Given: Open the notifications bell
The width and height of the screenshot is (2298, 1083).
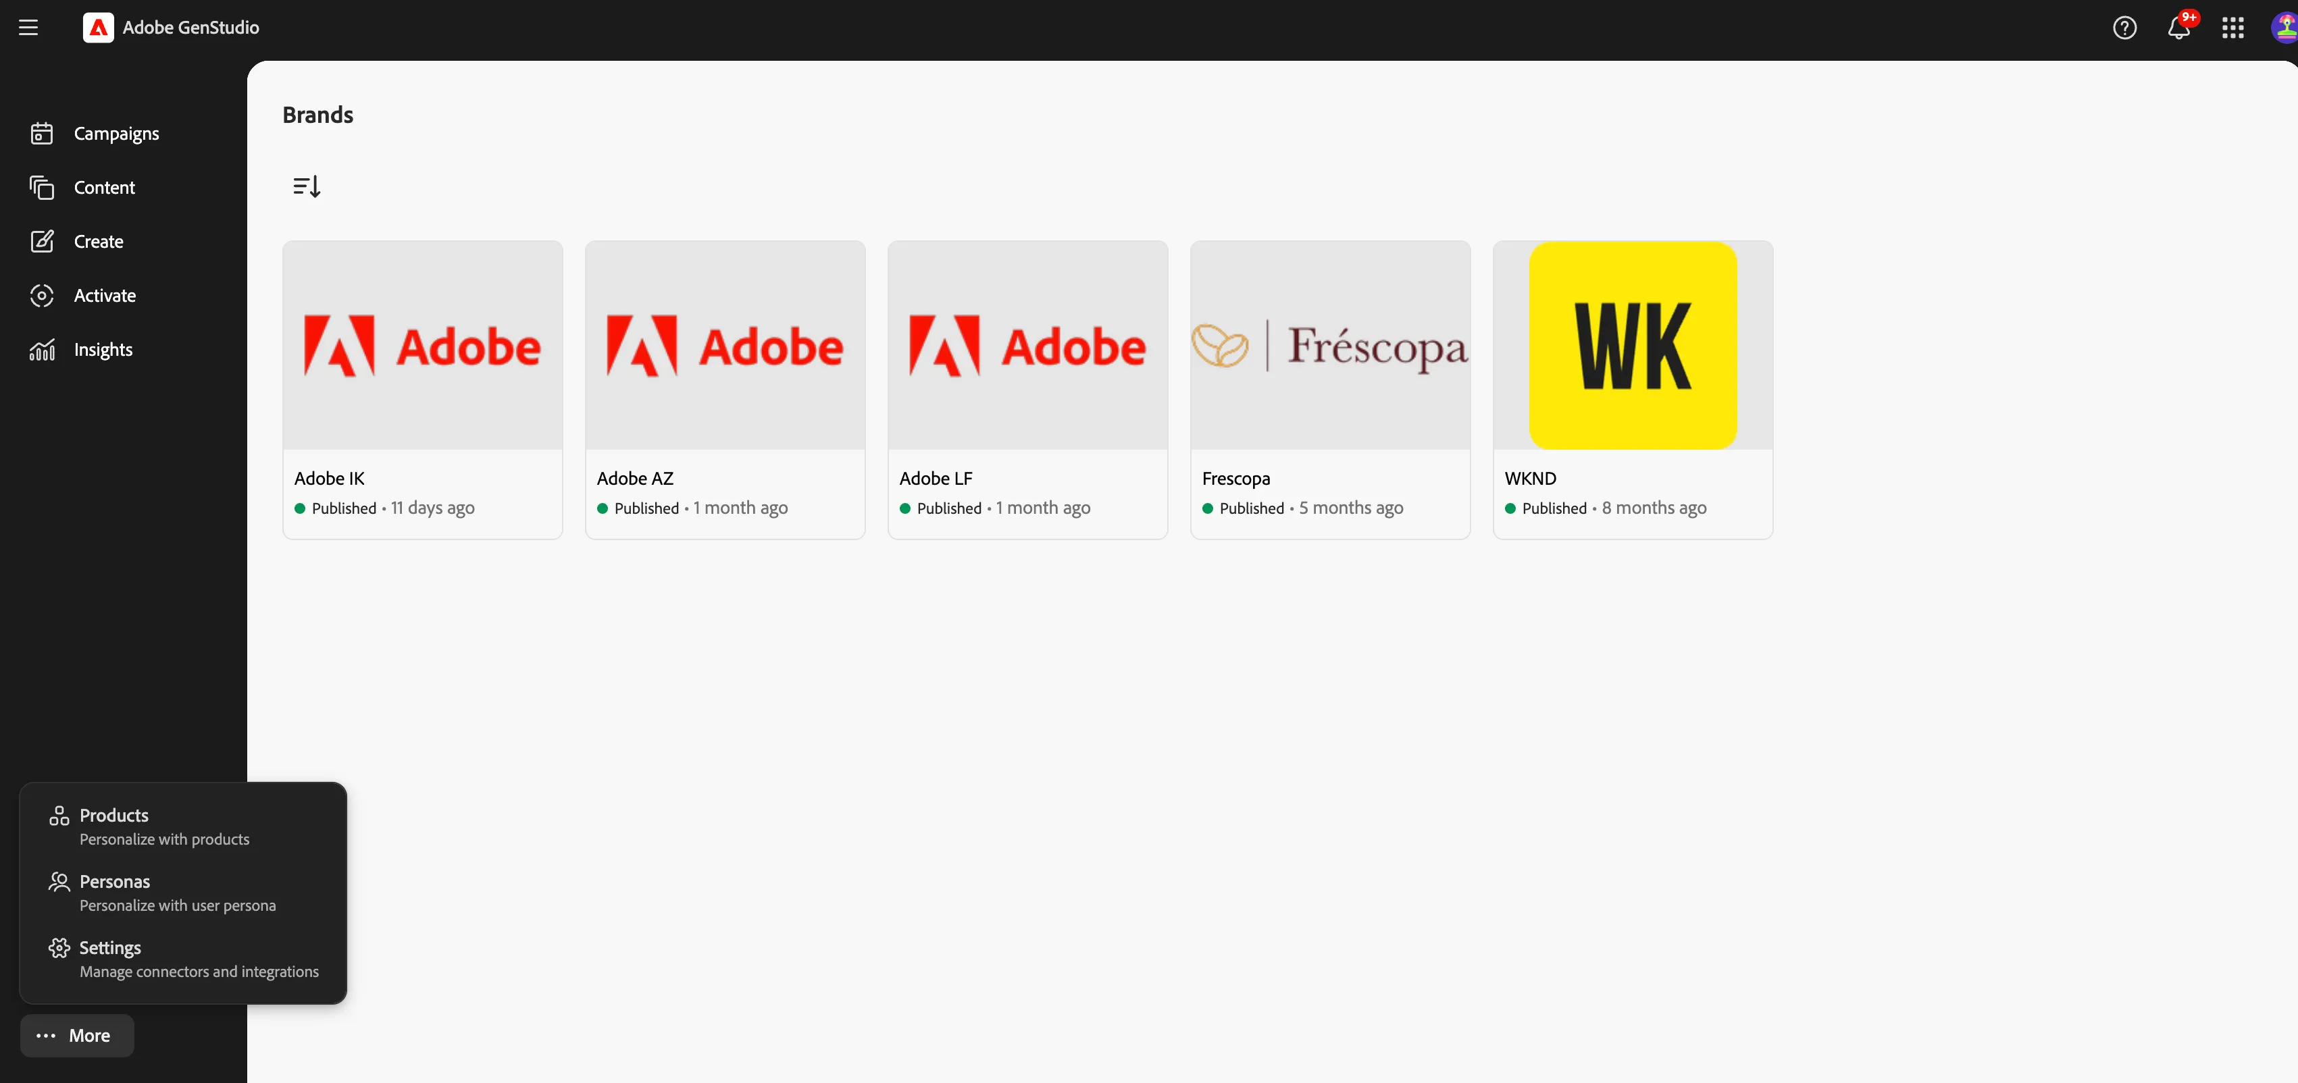Looking at the screenshot, I should click(2178, 28).
